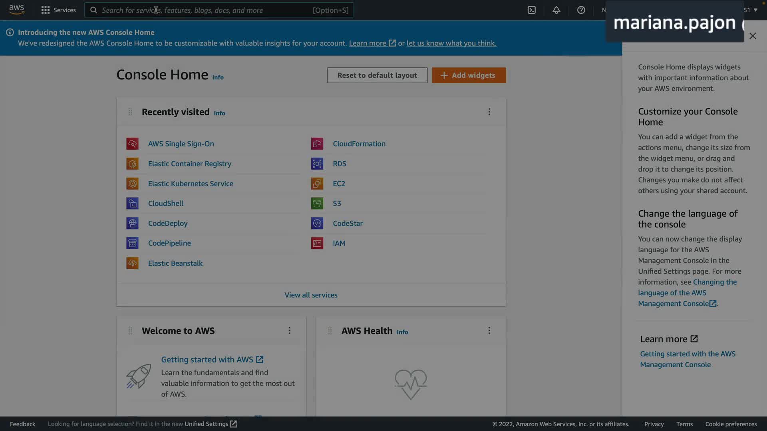This screenshot has width=767, height=431.
Task: Click Reset to default layout button
Action: (x=377, y=75)
